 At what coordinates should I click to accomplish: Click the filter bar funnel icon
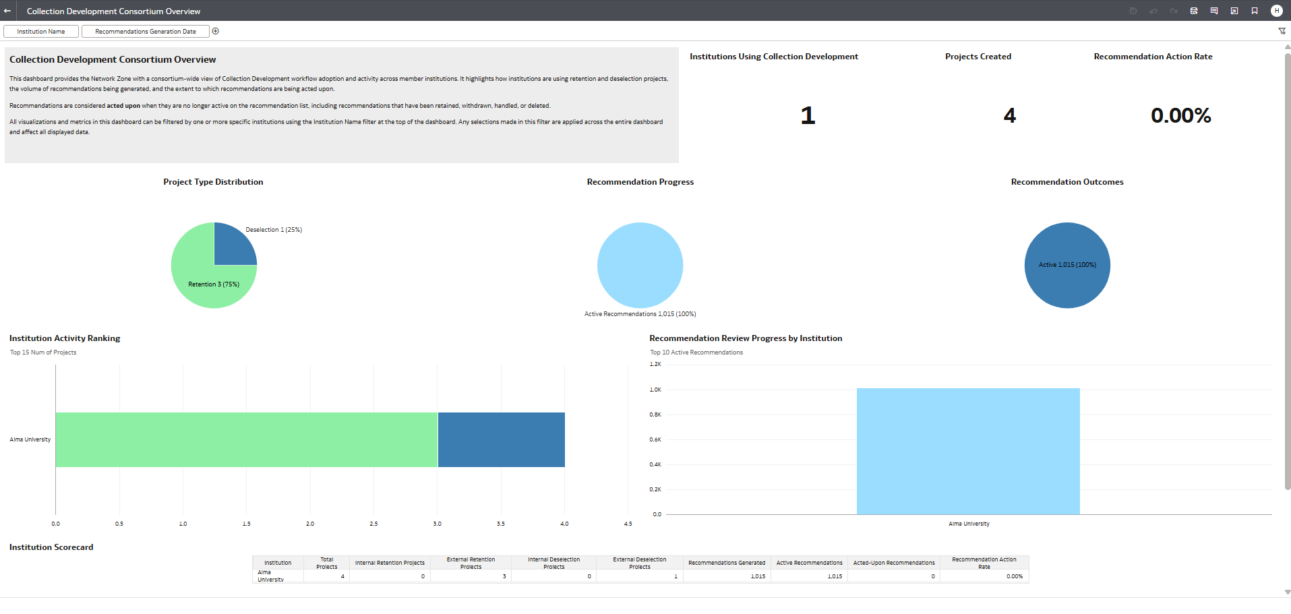click(x=1282, y=31)
